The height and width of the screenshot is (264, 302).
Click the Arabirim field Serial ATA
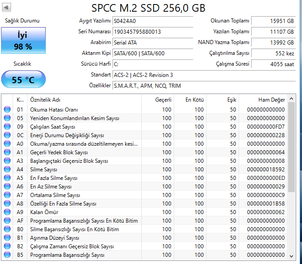153,42
